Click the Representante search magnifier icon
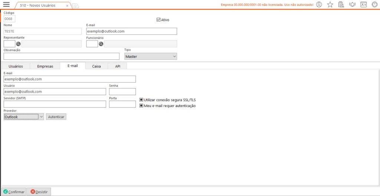Screen dimensions: 380x196 (18, 44)
